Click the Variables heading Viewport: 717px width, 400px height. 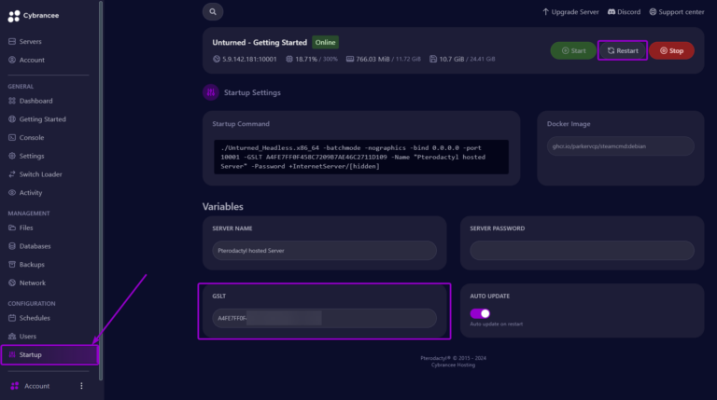[x=223, y=207]
